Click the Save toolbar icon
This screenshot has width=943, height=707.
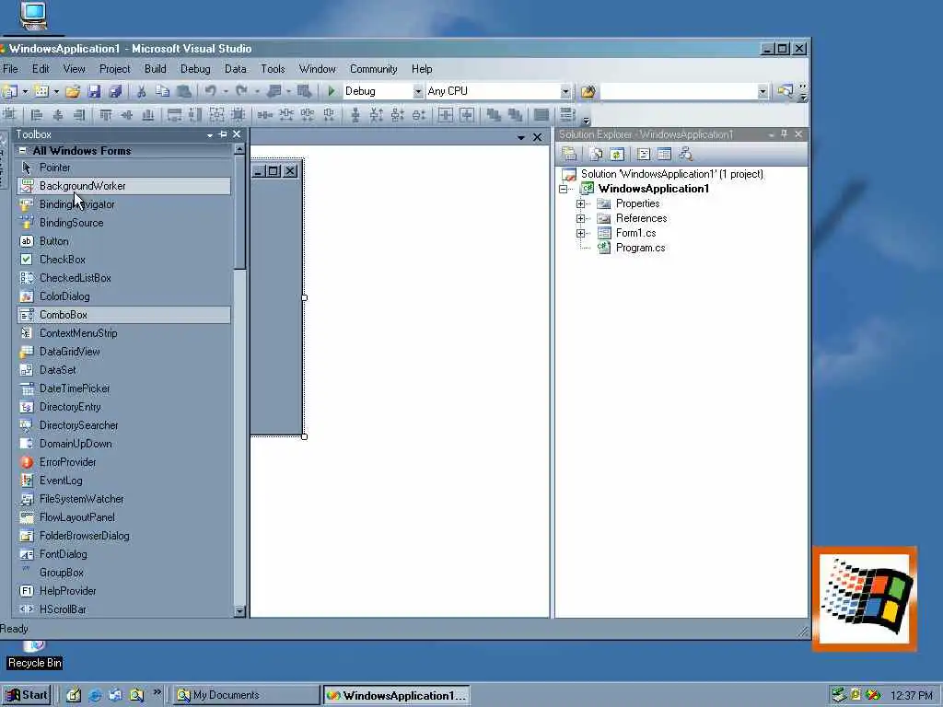pos(94,91)
